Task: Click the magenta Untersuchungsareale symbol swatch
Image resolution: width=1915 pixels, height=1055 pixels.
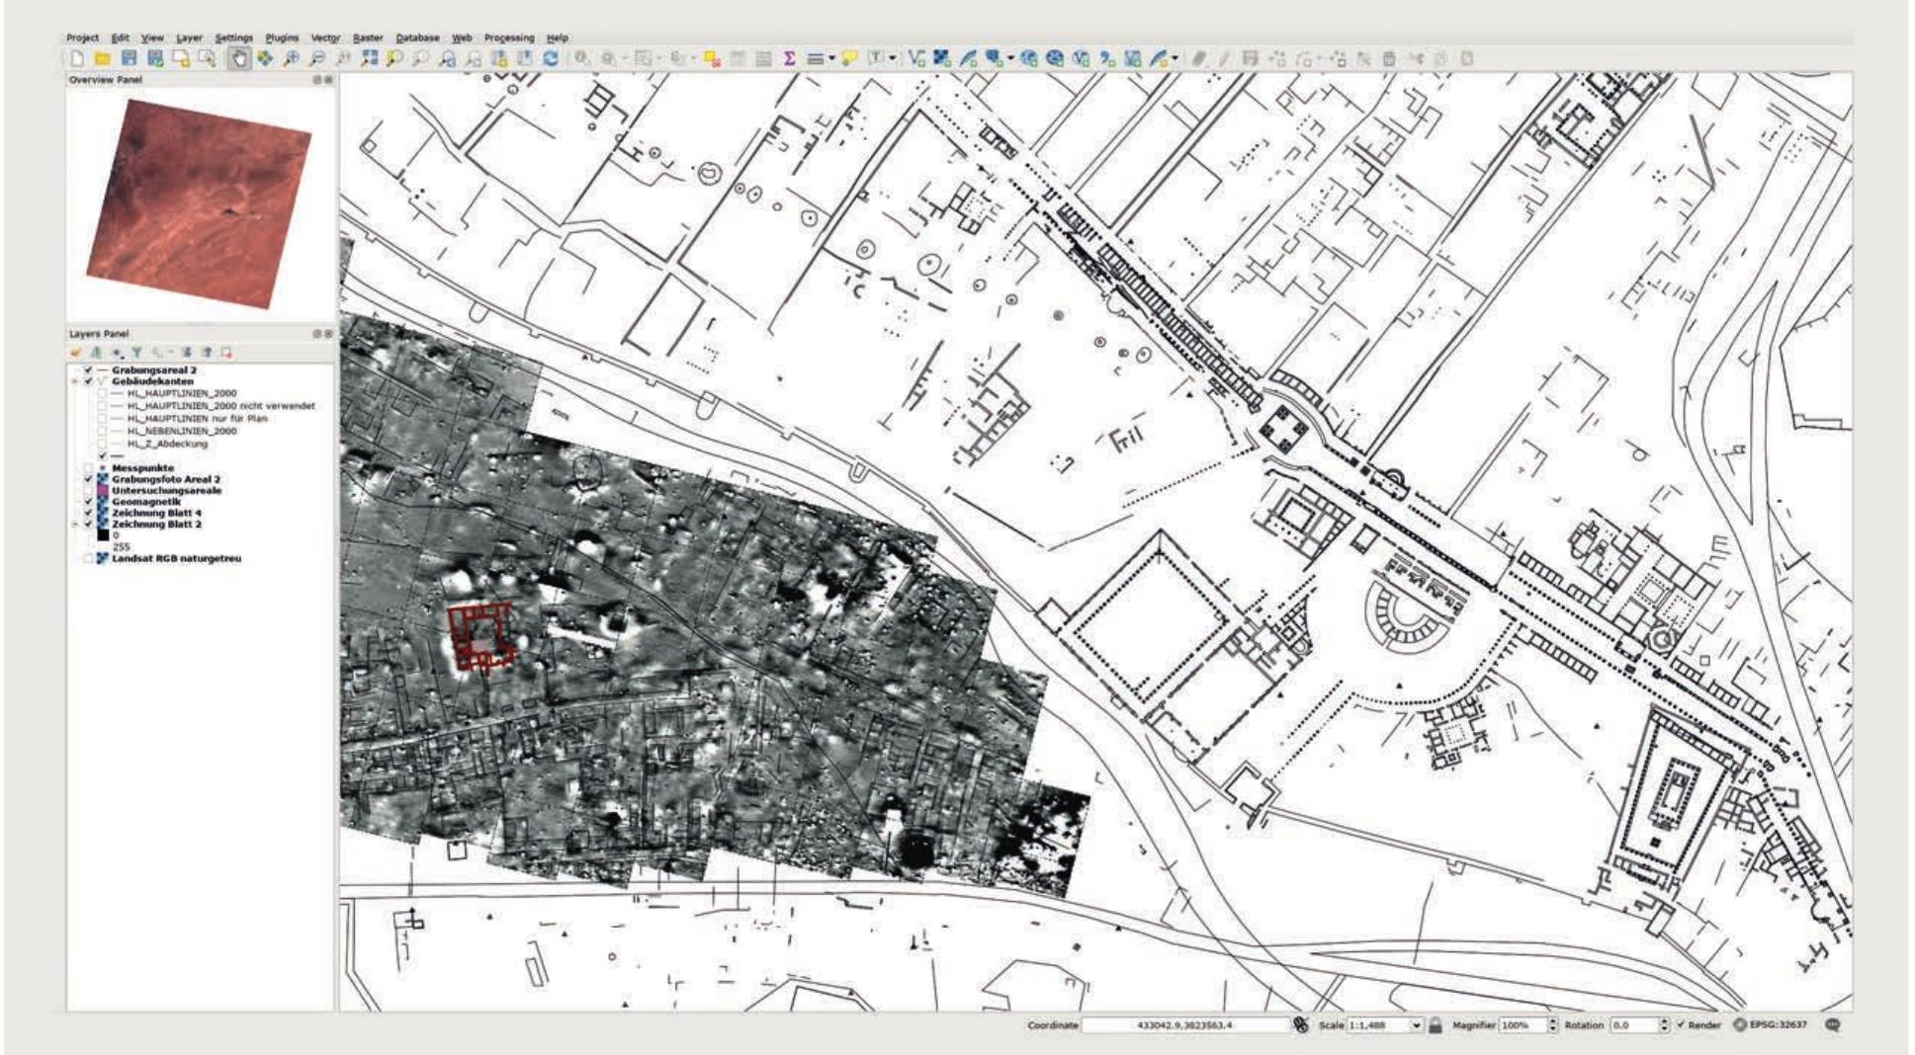Action: [x=103, y=490]
